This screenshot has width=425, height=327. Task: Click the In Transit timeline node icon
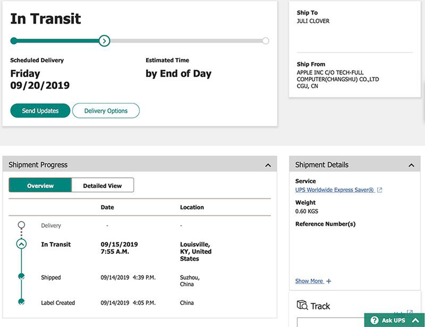pos(21,244)
